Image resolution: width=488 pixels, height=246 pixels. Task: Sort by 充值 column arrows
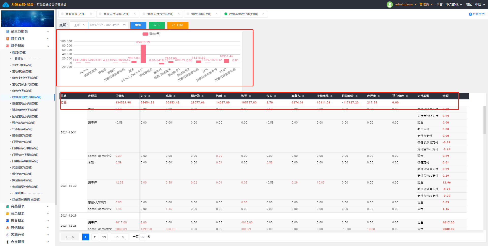175,96
